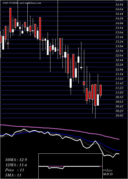Click the 13.84 price axis label
This screenshot has height=179, width=128.
tap(120, 28)
